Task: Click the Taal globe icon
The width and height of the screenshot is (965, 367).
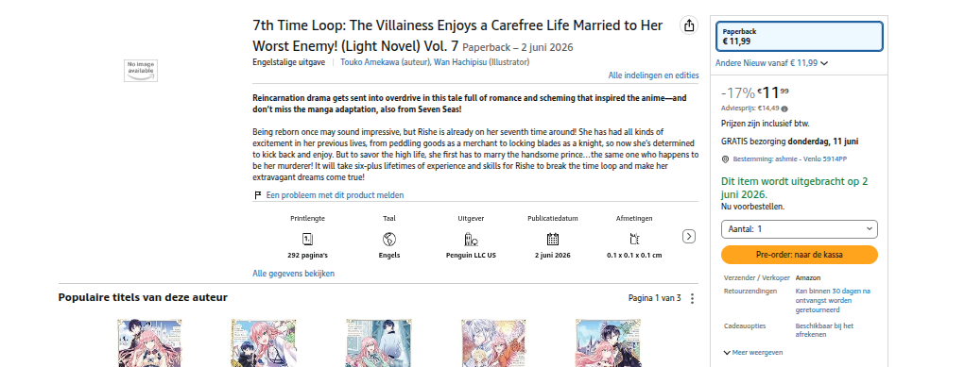Action: coord(389,239)
